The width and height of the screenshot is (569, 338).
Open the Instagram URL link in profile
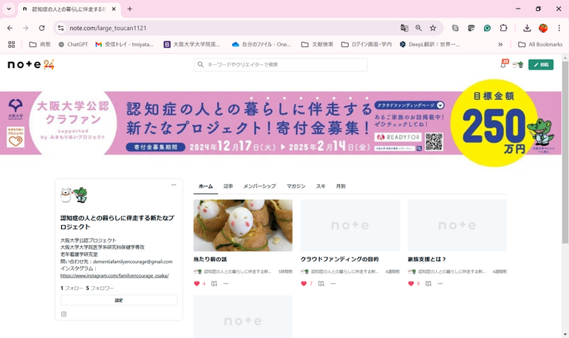click(114, 275)
